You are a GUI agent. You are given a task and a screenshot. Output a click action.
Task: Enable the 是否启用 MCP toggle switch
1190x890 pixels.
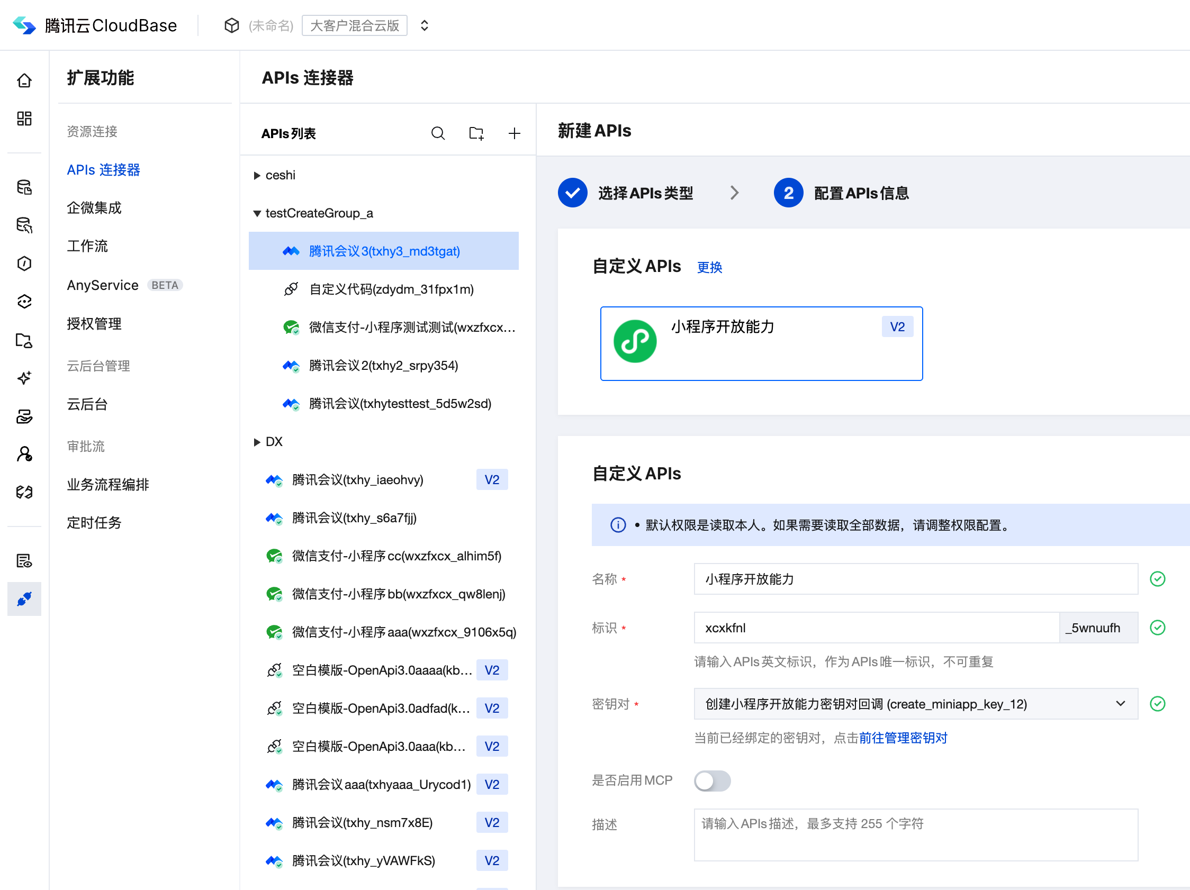712,780
